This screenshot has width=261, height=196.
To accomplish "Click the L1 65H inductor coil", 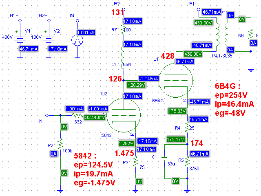I will (124, 57).
